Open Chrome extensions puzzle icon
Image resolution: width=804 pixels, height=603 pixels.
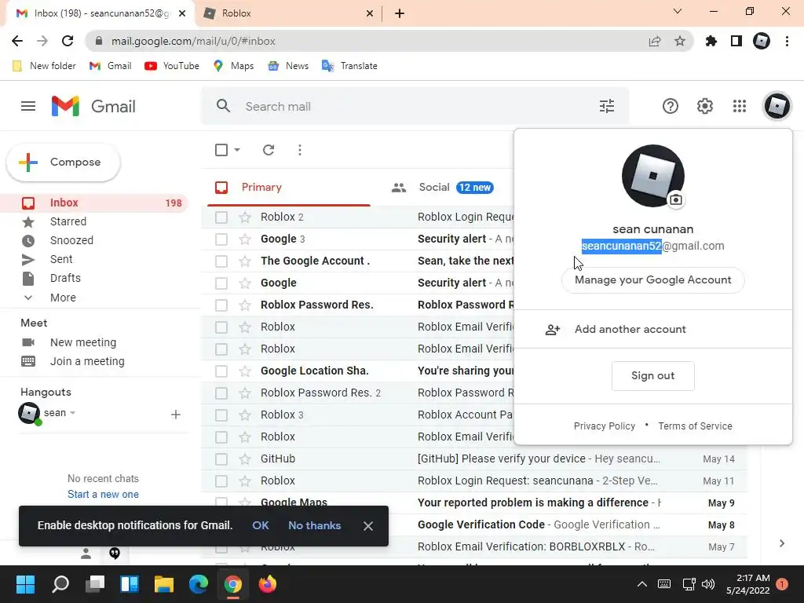pyautogui.click(x=711, y=41)
